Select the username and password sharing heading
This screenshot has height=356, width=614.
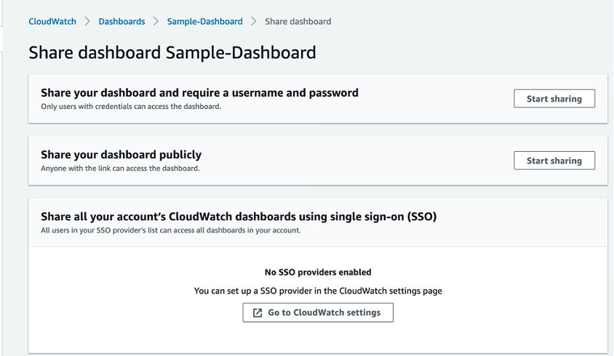coord(200,93)
